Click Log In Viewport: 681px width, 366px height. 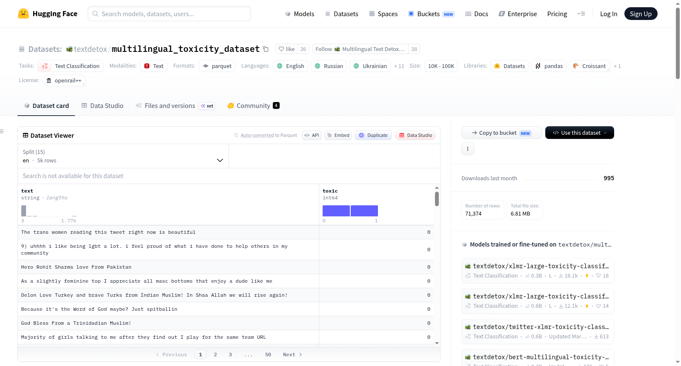tap(609, 14)
